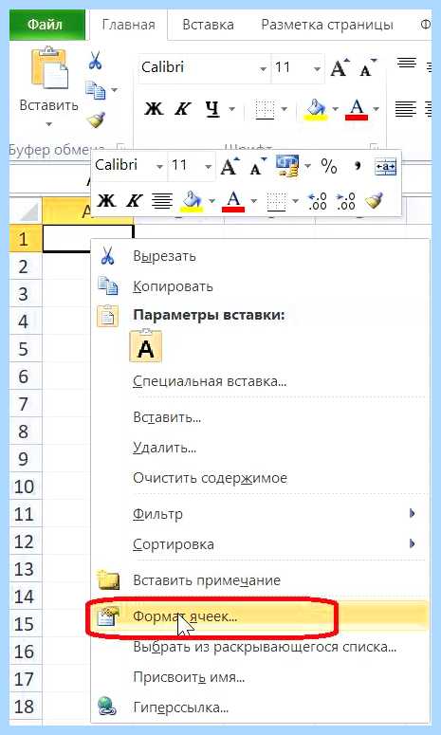The height and width of the screenshot is (735, 441).
Task: Switch to the Главная tab
Action: pos(128,25)
